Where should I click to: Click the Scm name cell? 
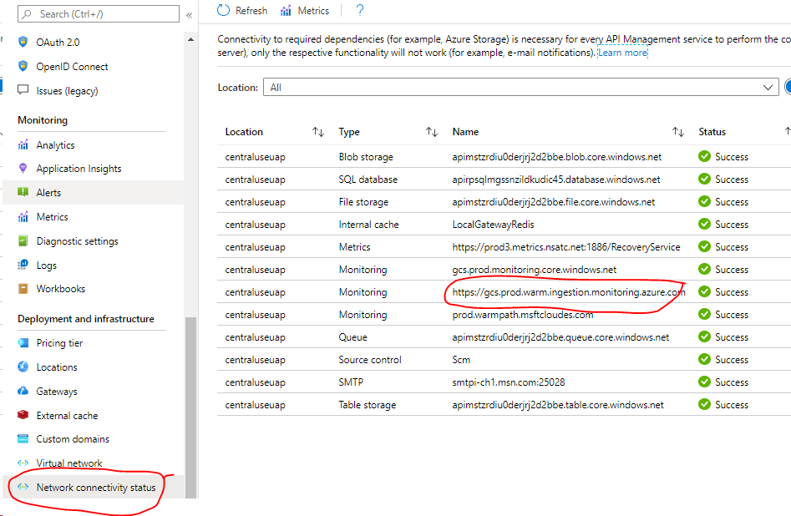461,360
